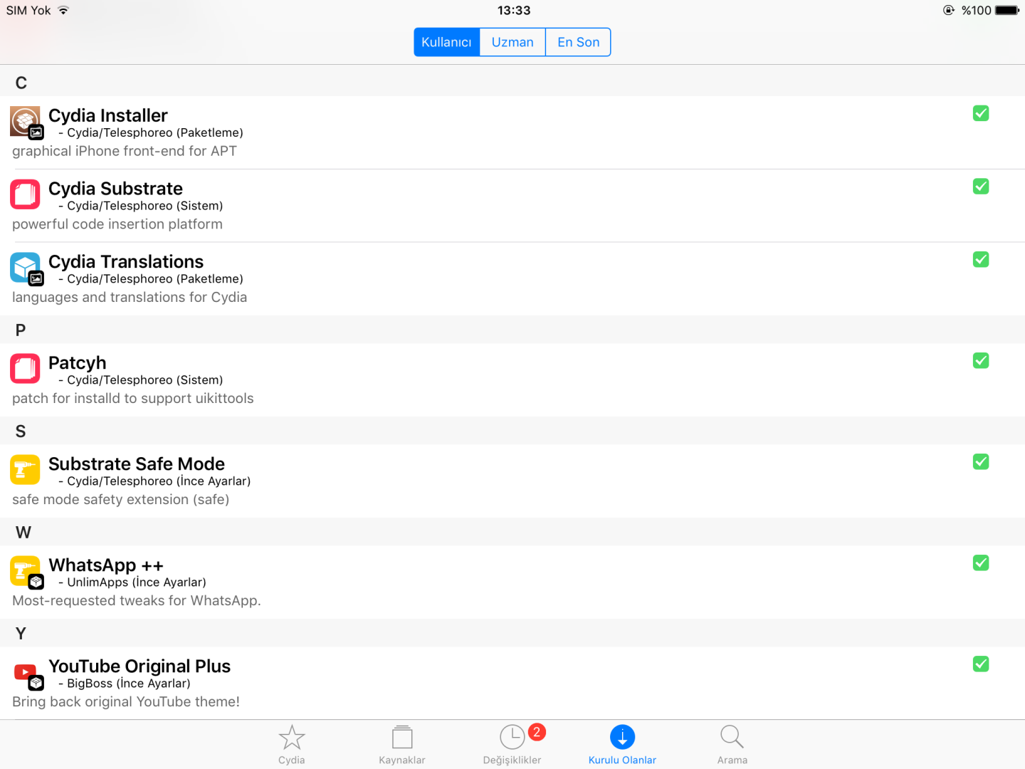Tap the green checkmark for YouTube Original Plus

click(981, 664)
